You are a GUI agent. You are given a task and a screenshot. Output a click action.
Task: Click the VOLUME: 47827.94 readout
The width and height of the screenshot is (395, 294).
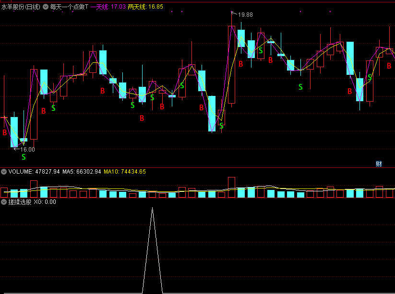pos(34,172)
